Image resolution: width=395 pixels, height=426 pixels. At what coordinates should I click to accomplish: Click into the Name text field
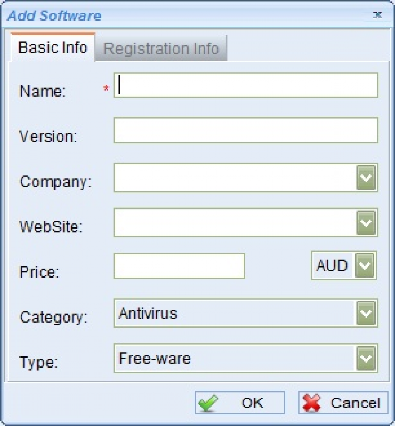point(246,85)
